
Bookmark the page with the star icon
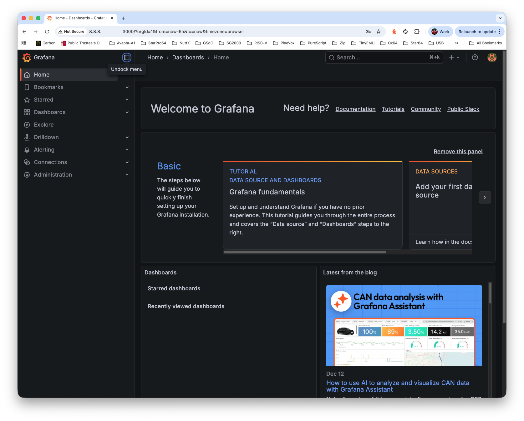379,32
